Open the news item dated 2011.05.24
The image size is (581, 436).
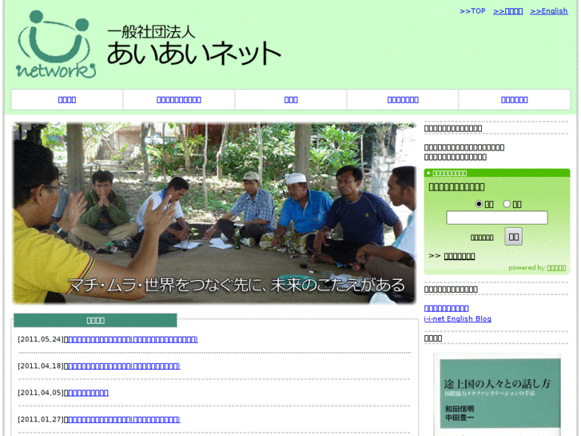click(x=133, y=339)
